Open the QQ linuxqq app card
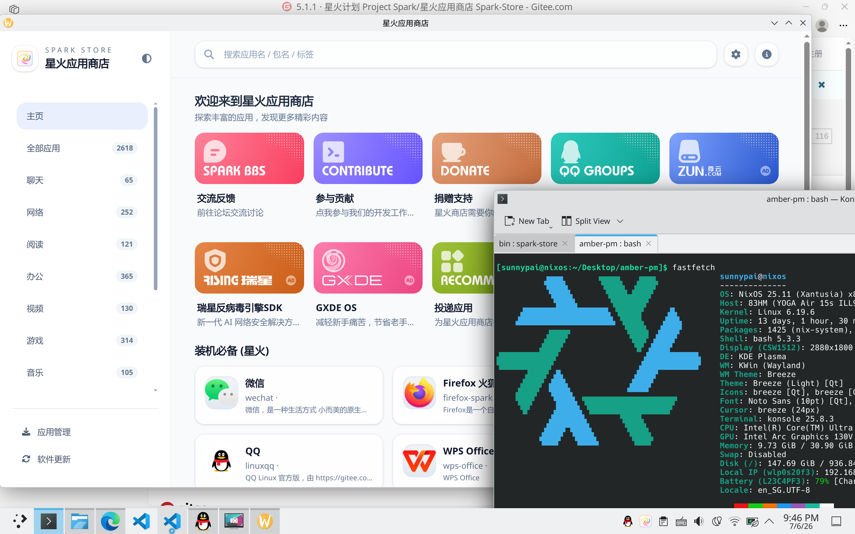 [289, 461]
